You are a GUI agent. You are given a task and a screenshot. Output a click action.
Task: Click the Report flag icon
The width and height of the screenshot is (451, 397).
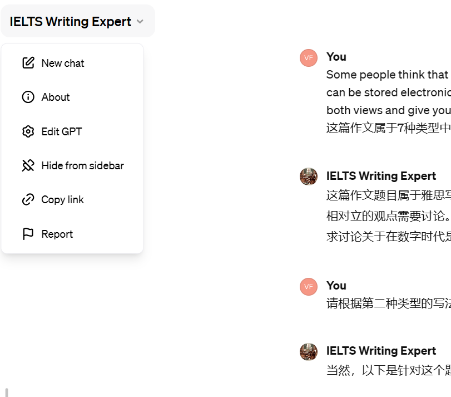28,234
